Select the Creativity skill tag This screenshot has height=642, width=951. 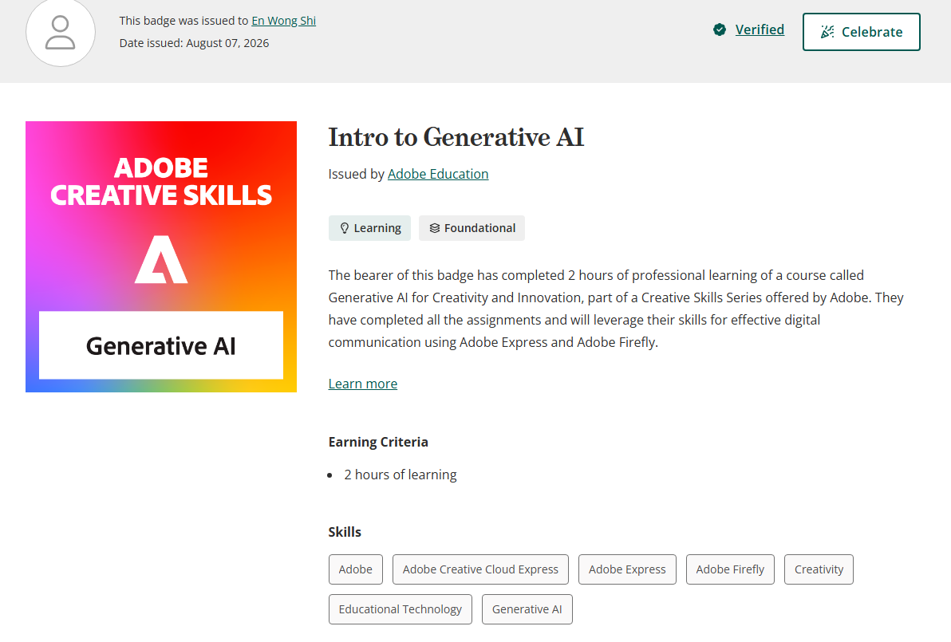click(x=819, y=569)
